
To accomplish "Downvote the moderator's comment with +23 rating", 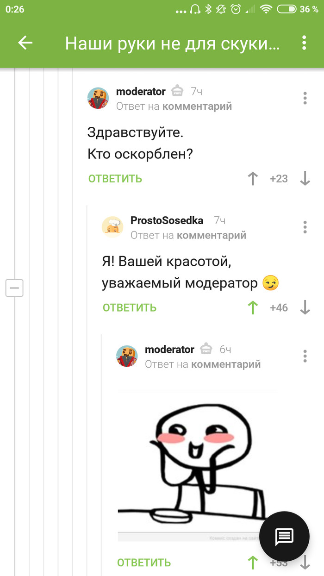I will coord(305,179).
